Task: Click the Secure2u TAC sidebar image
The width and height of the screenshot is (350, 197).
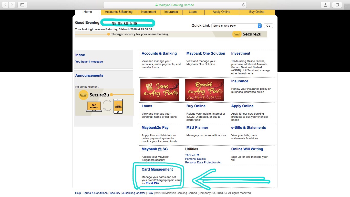Action: point(105,102)
